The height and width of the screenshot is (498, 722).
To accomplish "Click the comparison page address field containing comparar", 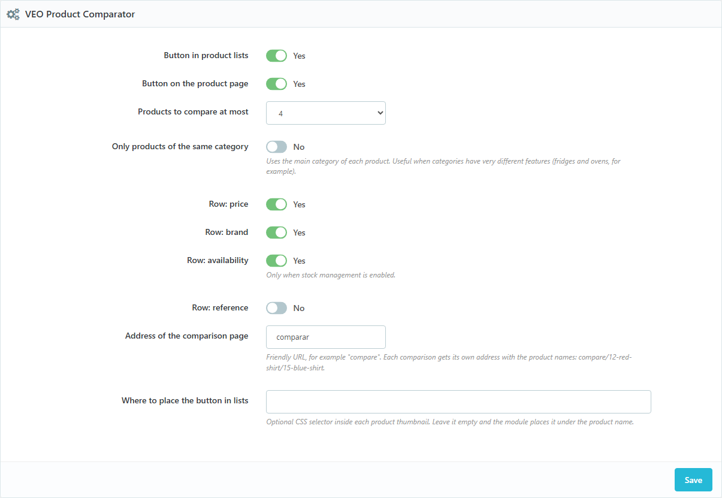I will pyautogui.click(x=326, y=337).
